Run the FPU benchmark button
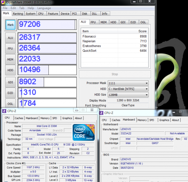The width and height of the screenshot is (188, 182). (x=11, y=49)
